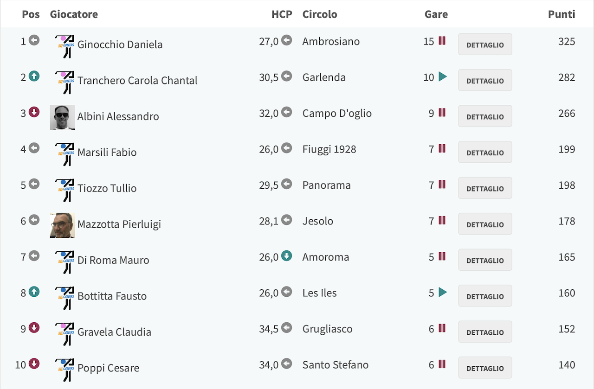Viewport: 594px width, 389px height.
Task: Open DETTAGLIO for Ginocchio Daniela
Action: (x=485, y=45)
